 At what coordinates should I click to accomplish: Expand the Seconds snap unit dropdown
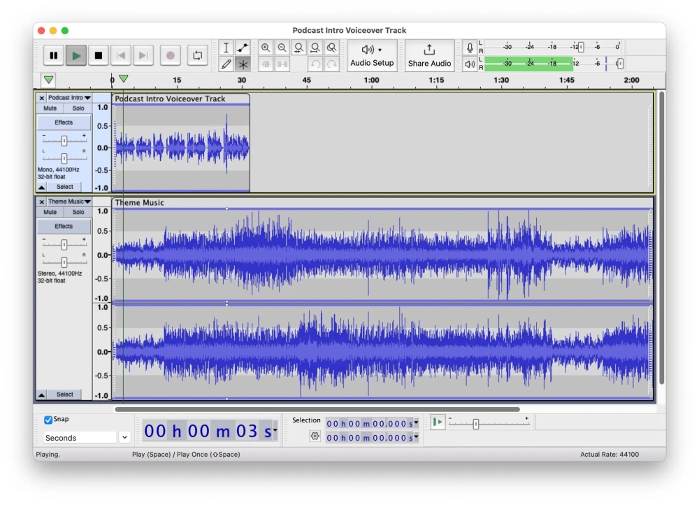(124, 438)
